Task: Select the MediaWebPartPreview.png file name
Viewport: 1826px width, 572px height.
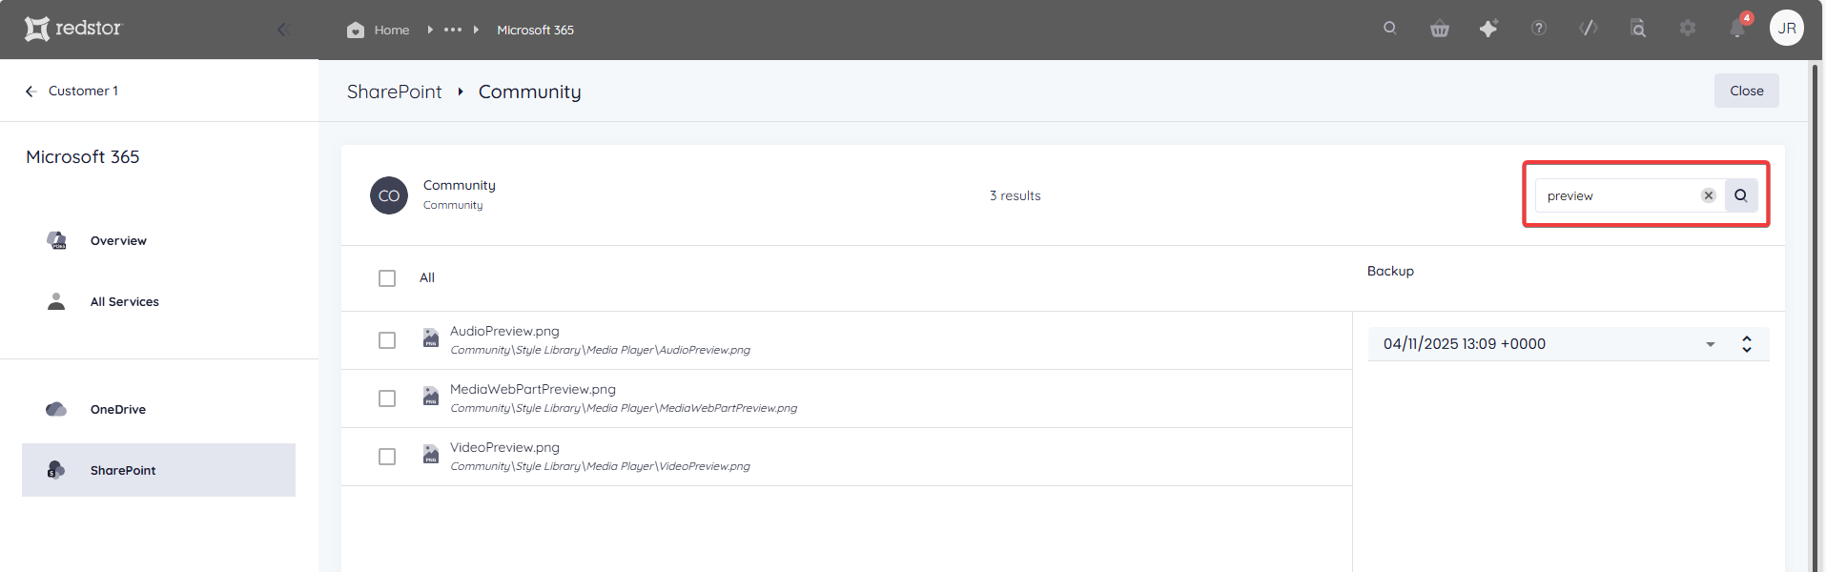Action: 533,389
